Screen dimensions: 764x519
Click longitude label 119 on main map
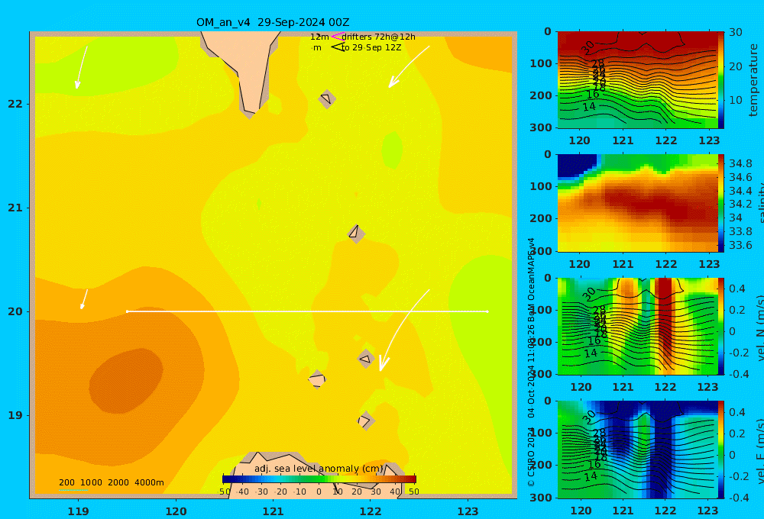click(79, 511)
